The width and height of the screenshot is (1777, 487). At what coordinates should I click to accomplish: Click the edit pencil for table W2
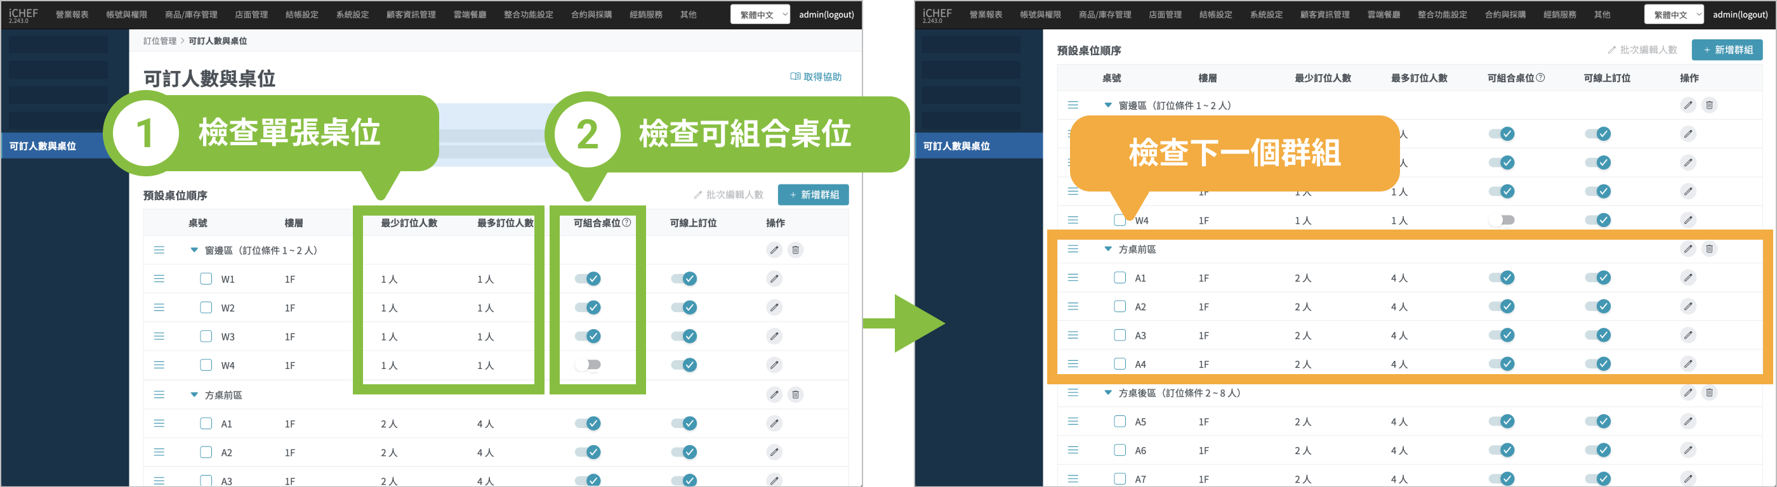pyautogui.click(x=774, y=308)
